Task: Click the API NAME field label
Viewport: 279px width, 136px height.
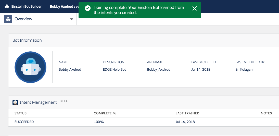Action: pos(155,62)
